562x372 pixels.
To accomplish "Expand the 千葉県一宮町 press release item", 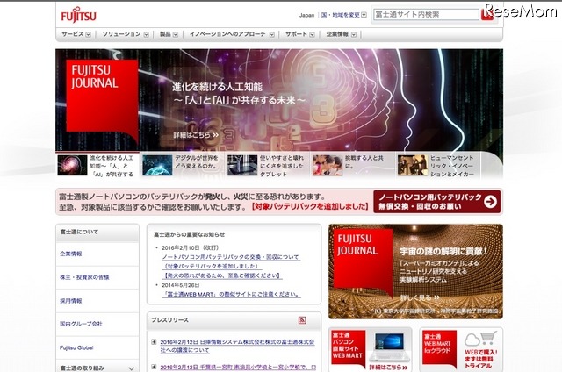I will pos(154,367).
